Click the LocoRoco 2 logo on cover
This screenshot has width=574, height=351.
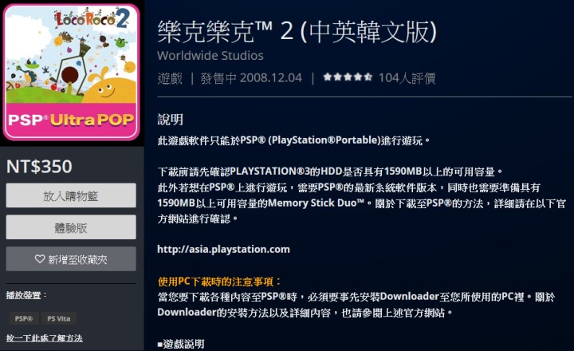click(x=92, y=19)
